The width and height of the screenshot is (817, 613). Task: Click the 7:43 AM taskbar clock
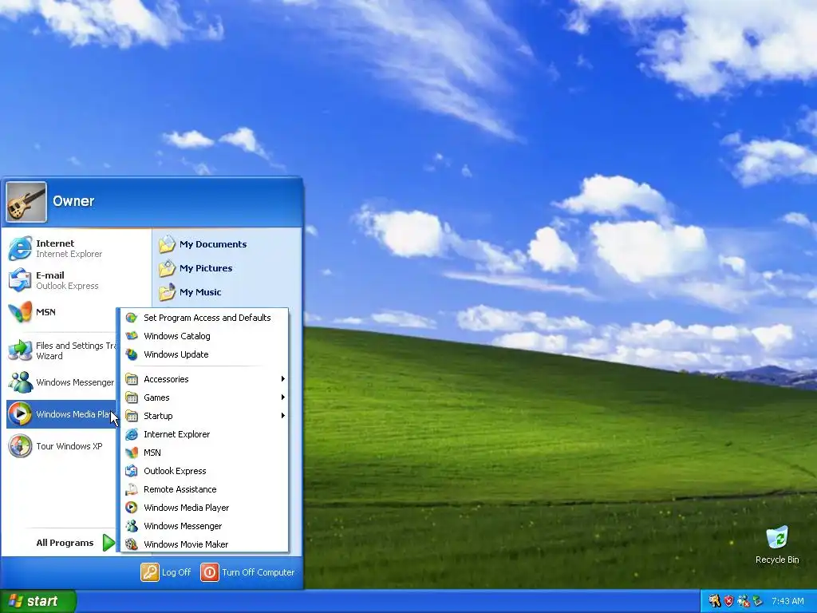tap(787, 601)
